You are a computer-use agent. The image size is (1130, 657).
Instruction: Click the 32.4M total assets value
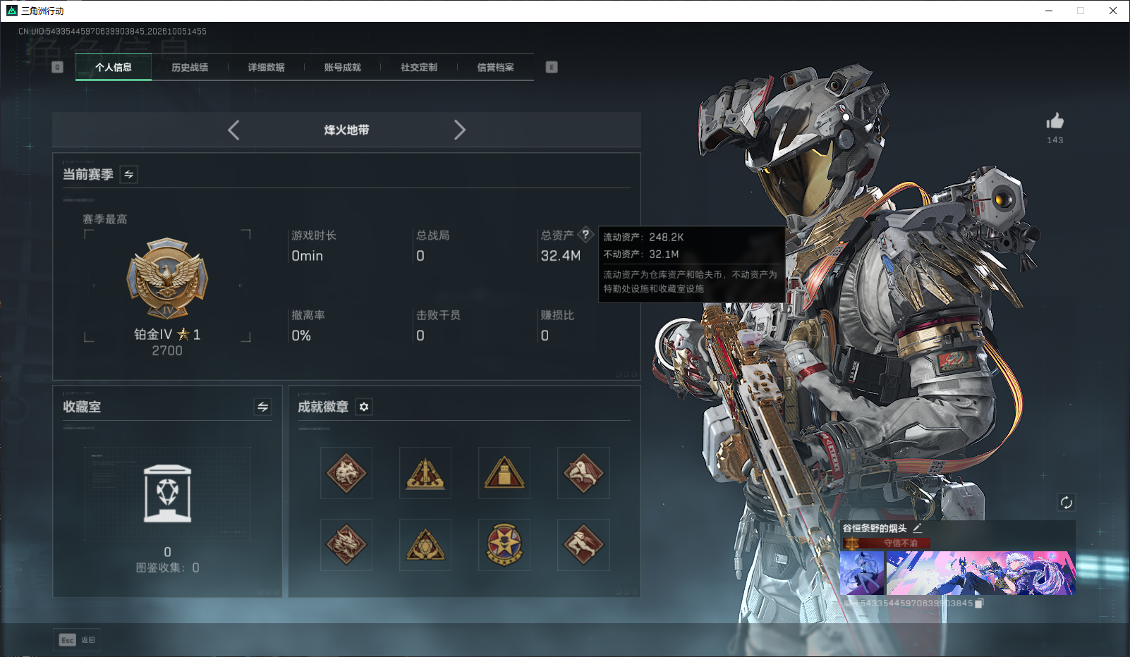(561, 256)
